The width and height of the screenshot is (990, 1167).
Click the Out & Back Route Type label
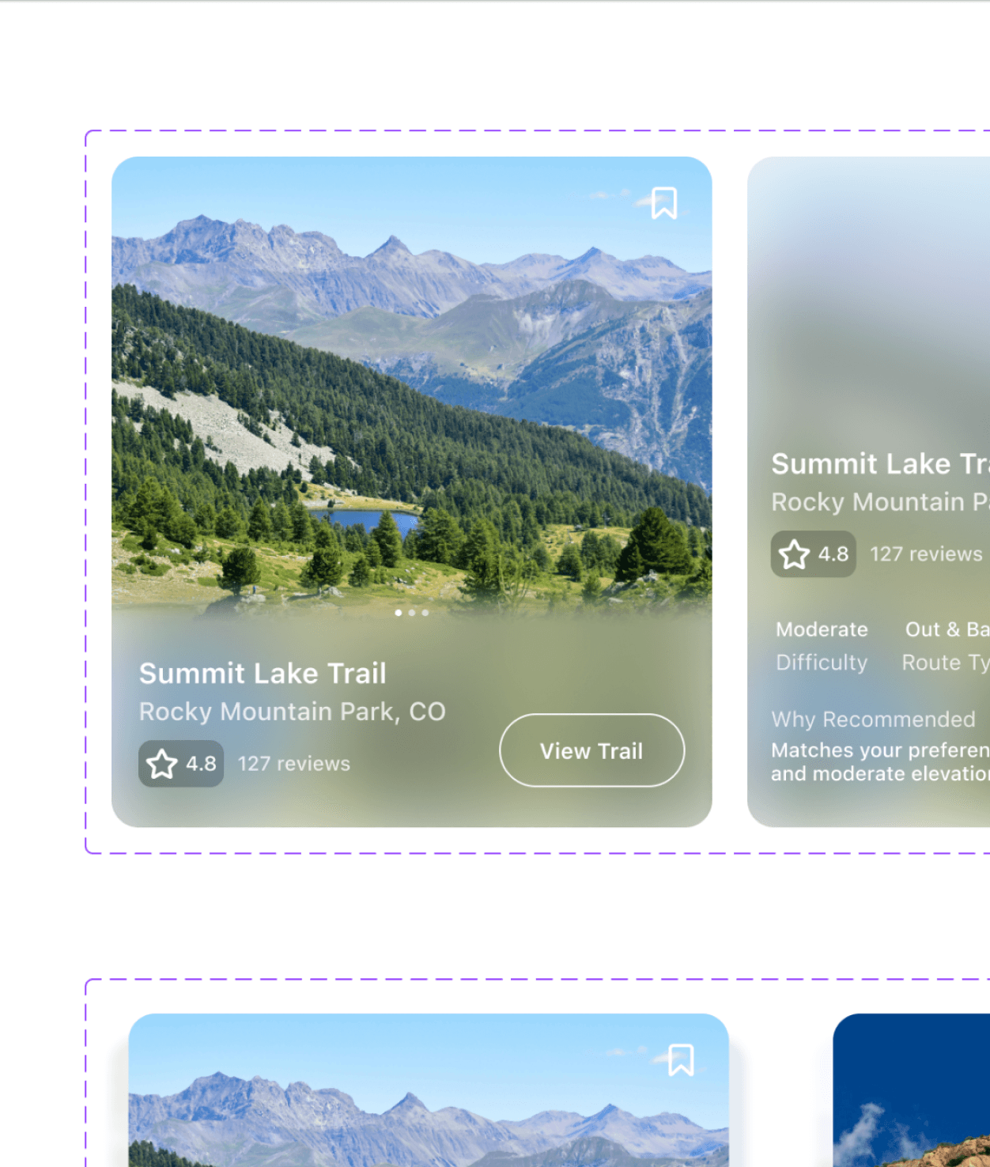[x=946, y=646]
